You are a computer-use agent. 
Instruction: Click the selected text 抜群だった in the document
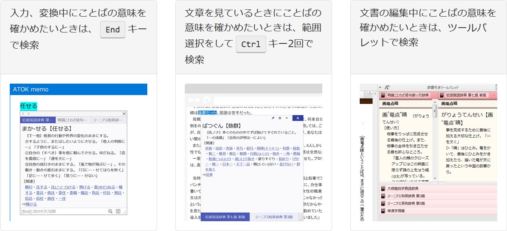[x=208, y=112]
